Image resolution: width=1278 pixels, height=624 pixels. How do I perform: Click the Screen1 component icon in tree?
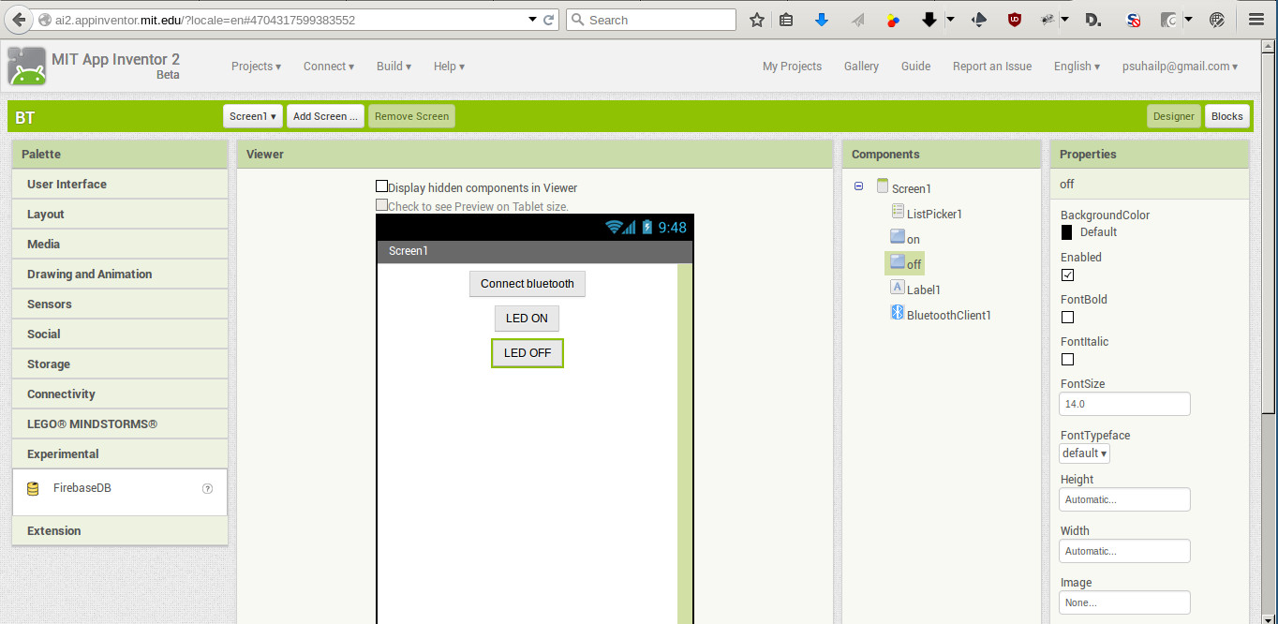883,186
